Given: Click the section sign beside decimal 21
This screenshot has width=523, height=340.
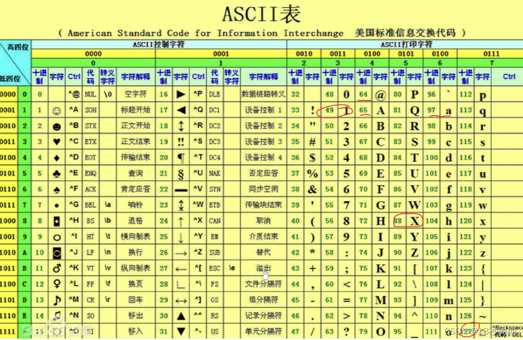Looking at the screenshot, I should tap(181, 174).
